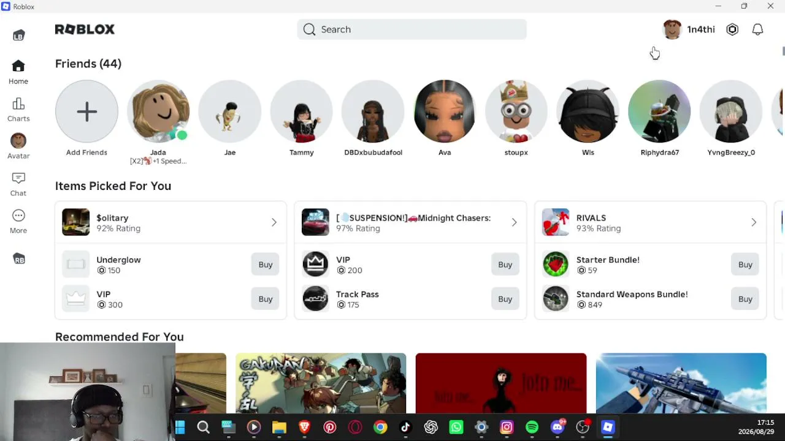Expand the $olitary items card arrow
This screenshot has width=785, height=441.
(x=274, y=222)
